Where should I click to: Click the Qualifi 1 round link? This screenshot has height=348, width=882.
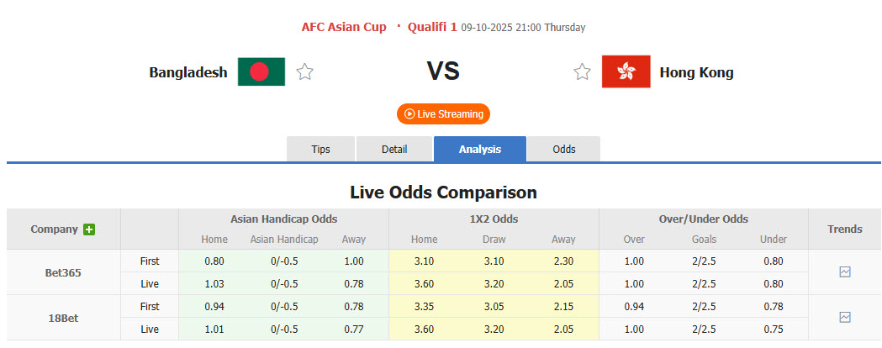(432, 27)
